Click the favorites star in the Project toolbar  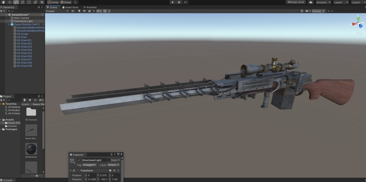35,100
